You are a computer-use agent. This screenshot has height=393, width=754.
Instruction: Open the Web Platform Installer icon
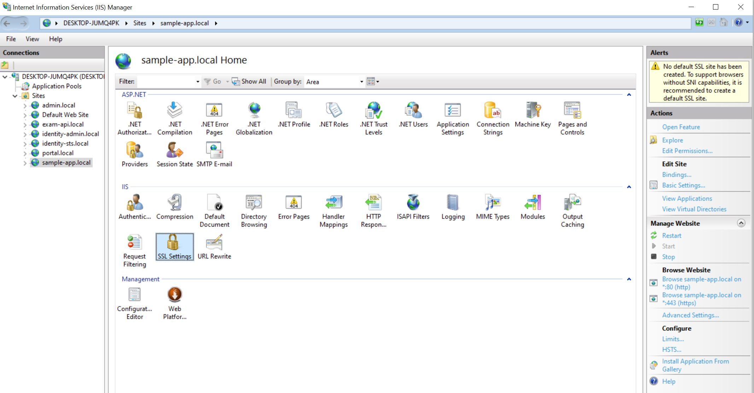click(x=175, y=303)
